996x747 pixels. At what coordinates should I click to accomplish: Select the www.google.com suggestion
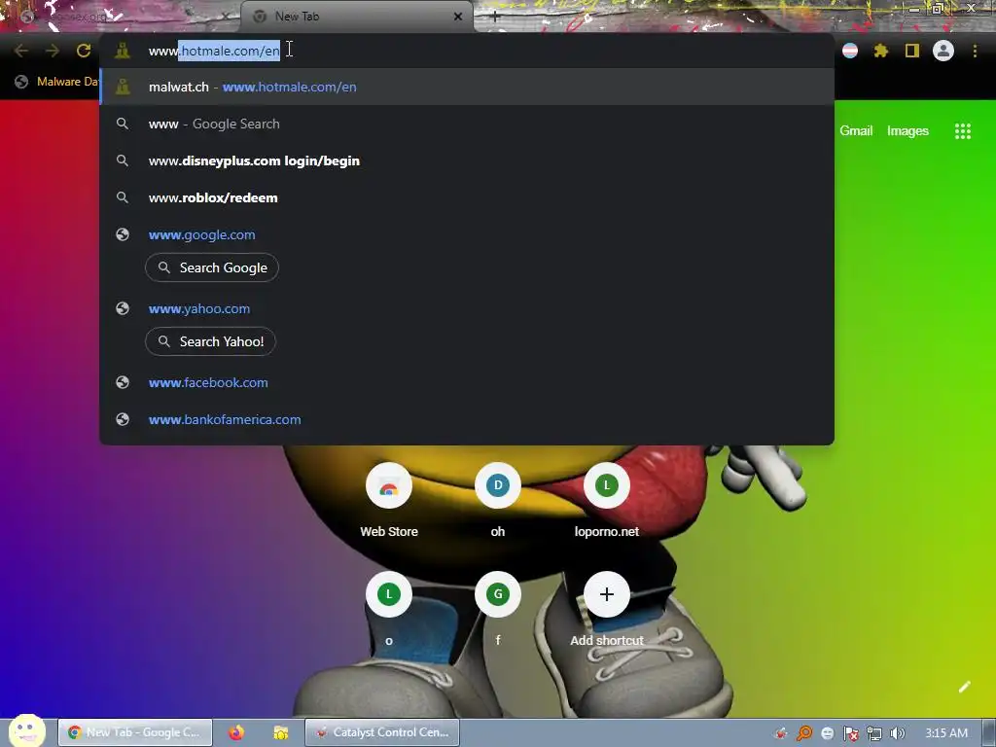click(x=467, y=235)
